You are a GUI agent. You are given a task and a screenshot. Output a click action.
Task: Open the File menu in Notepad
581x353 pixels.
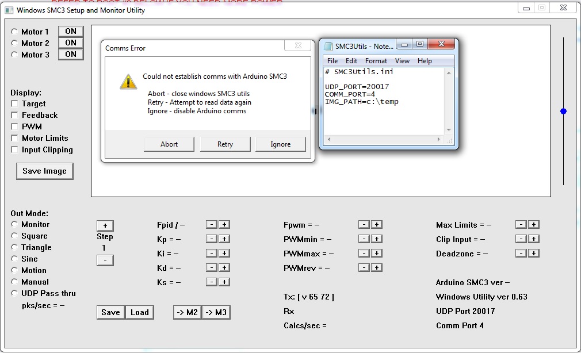point(332,61)
